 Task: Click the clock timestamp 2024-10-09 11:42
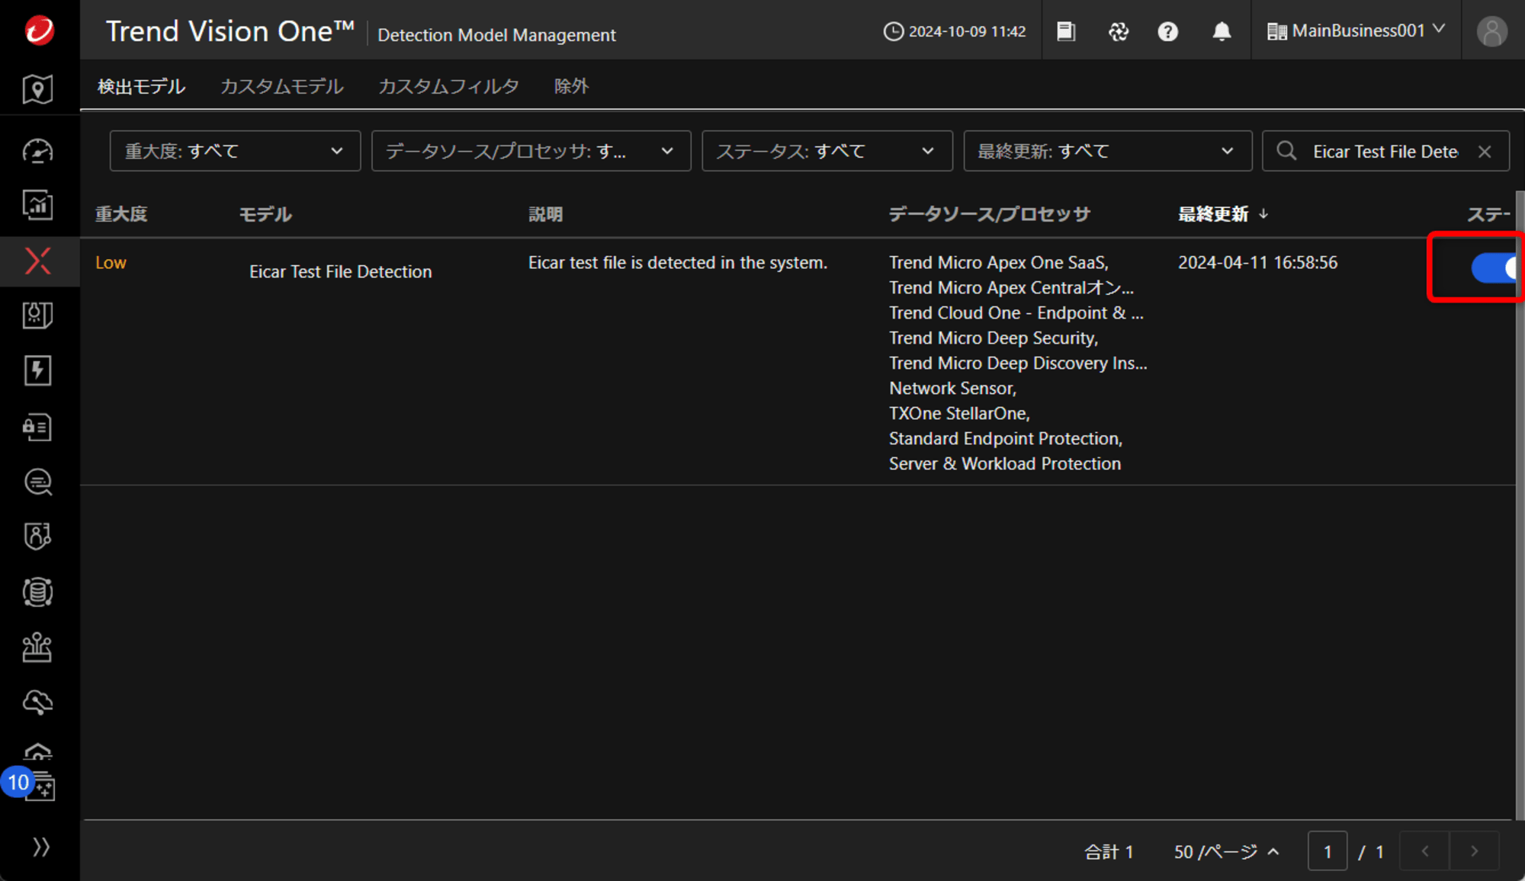955,31
